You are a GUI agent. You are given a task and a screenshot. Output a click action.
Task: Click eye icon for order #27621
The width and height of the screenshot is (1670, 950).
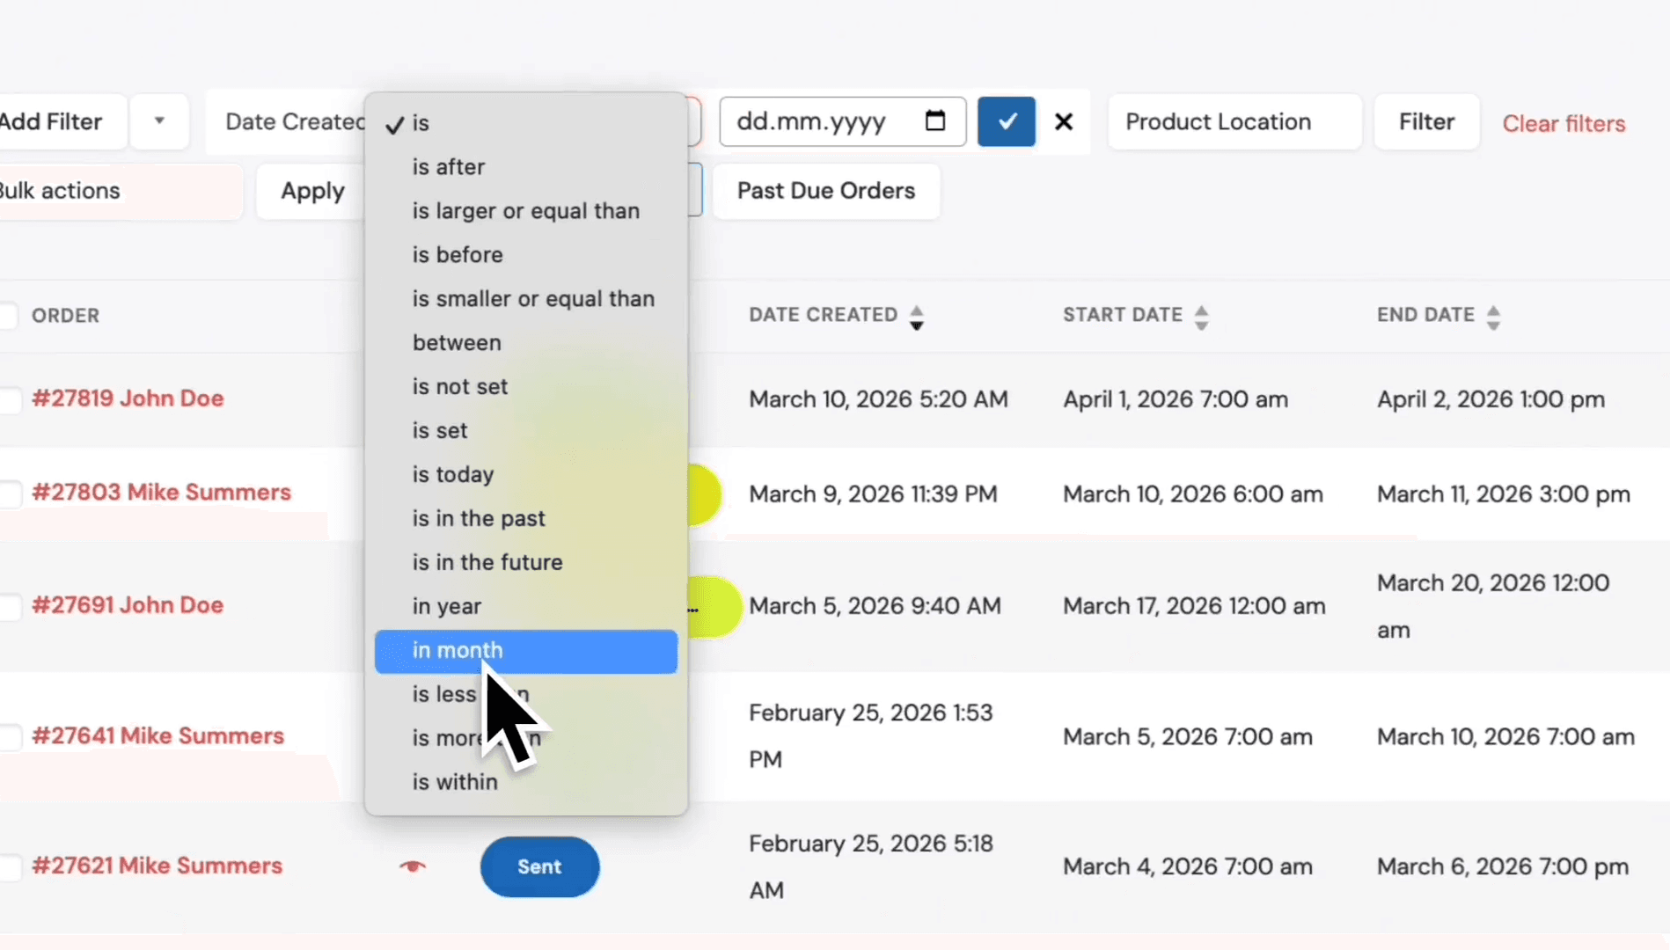(x=413, y=866)
